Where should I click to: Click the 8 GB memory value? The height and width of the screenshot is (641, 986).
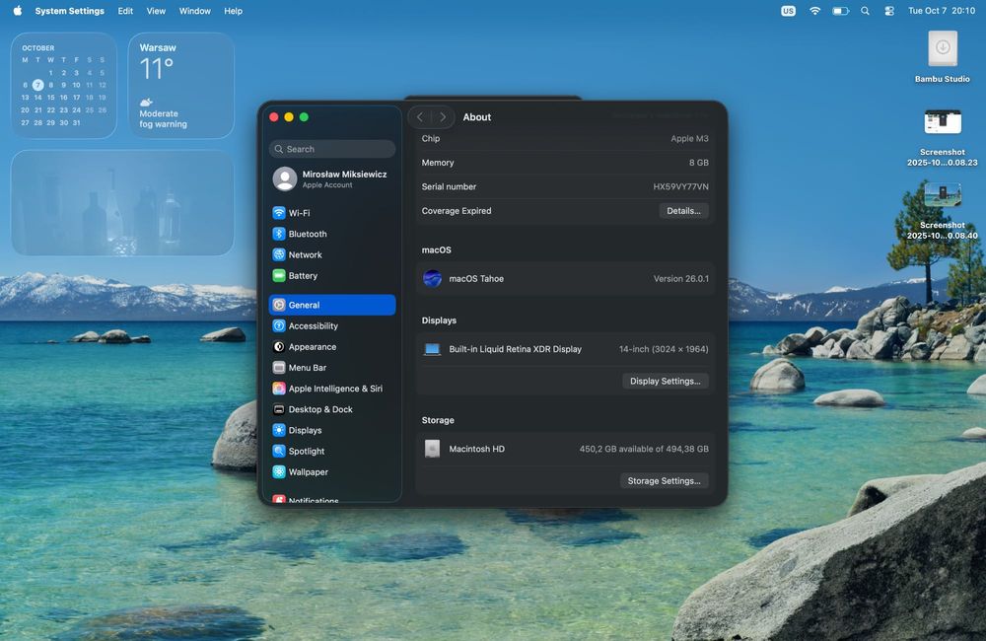699,163
